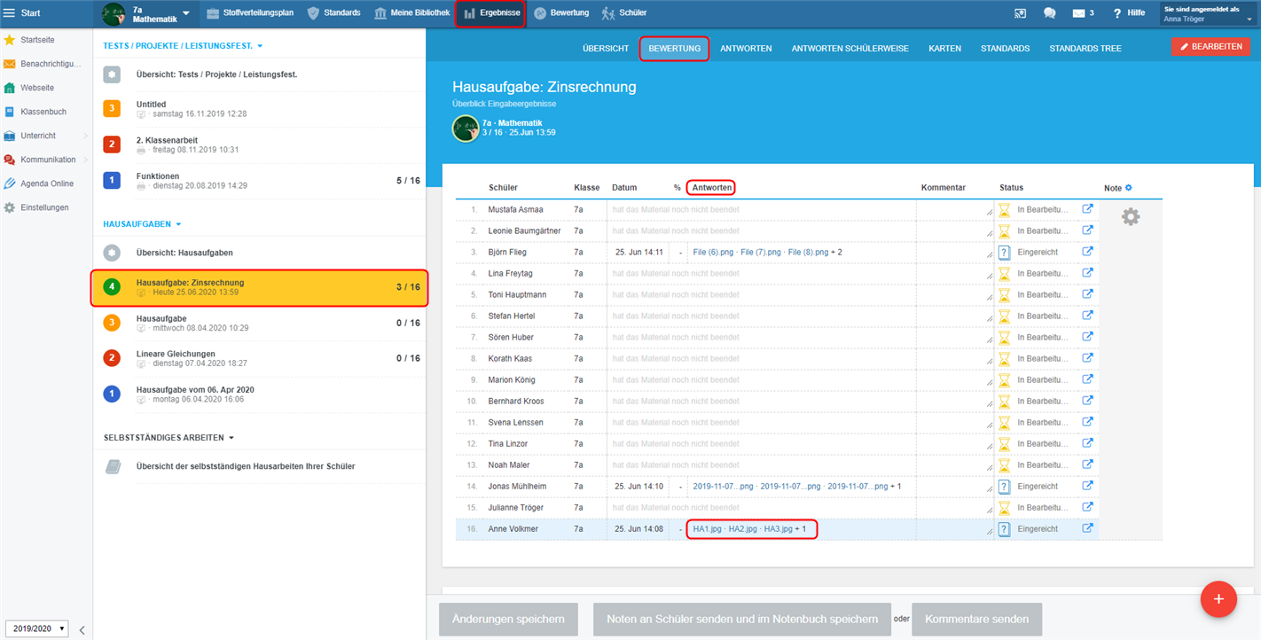This screenshot has height=640, width=1261.
Task: Click the Start hamburger menu
Action: point(10,13)
